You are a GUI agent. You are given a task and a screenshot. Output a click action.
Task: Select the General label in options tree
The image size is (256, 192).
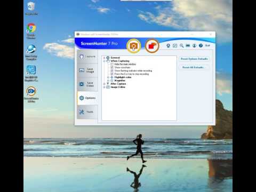click(115, 58)
